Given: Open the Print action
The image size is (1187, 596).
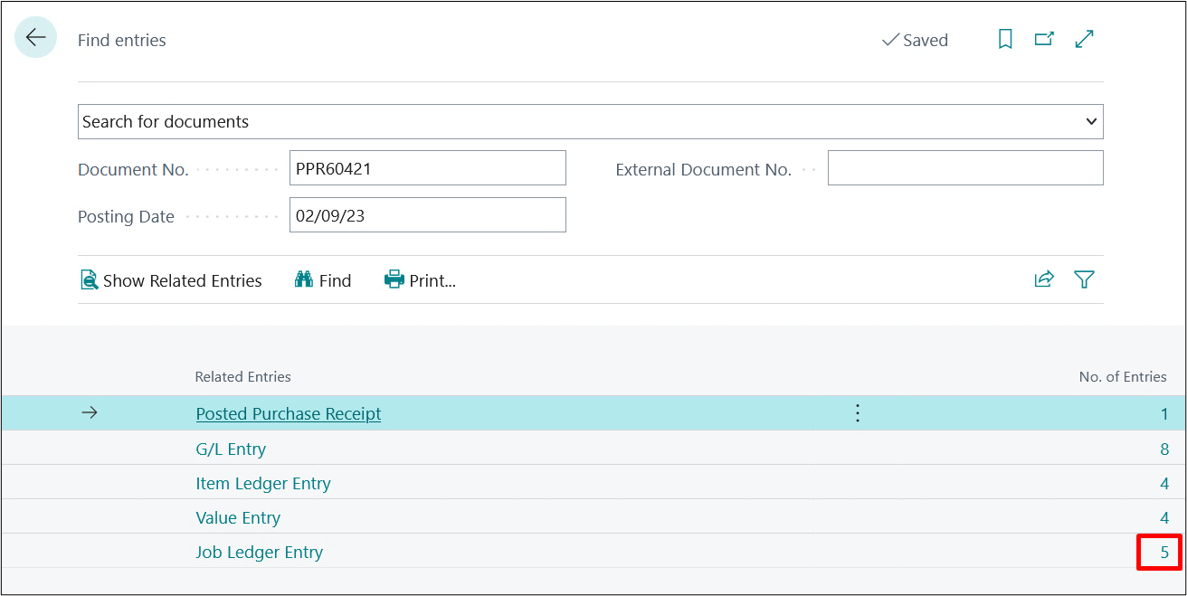Looking at the screenshot, I should (420, 280).
